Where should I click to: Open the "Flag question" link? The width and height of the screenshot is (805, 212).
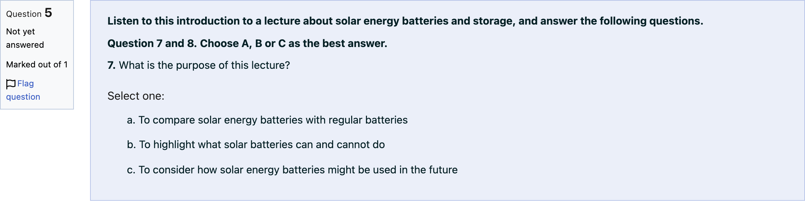23,90
